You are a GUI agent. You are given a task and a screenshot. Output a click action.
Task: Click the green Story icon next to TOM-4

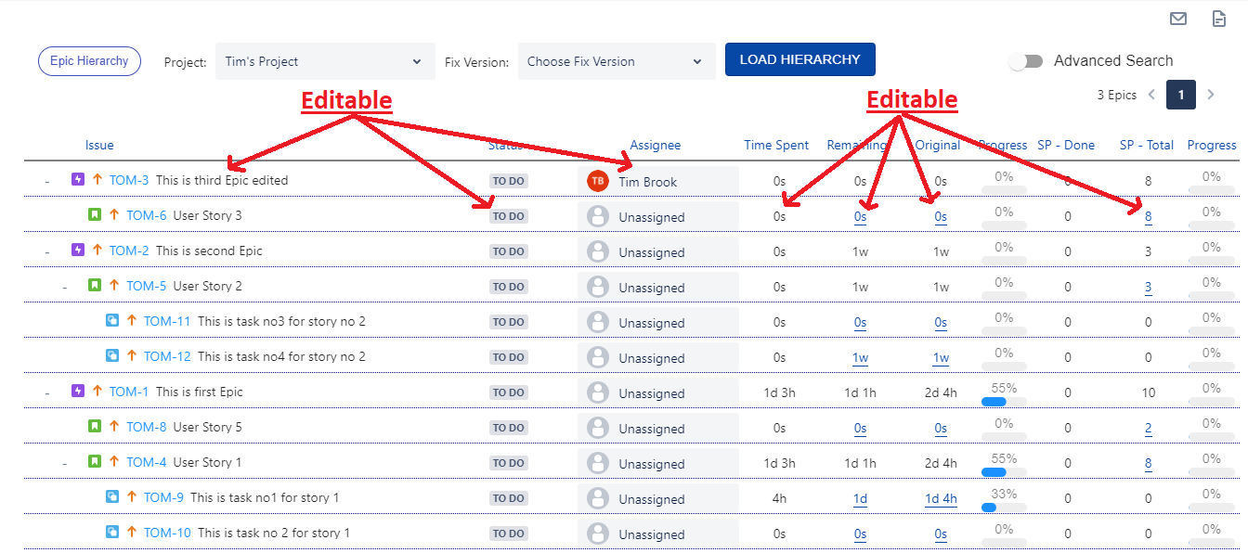click(x=94, y=462)
